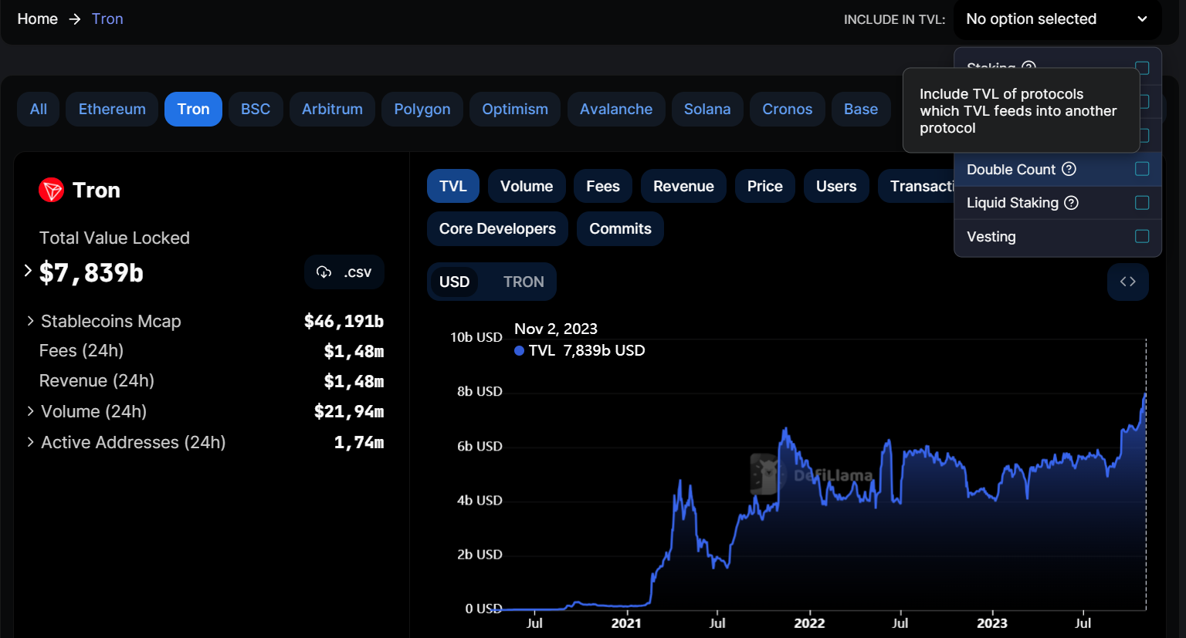Select the All chains tab

(39, 109)
